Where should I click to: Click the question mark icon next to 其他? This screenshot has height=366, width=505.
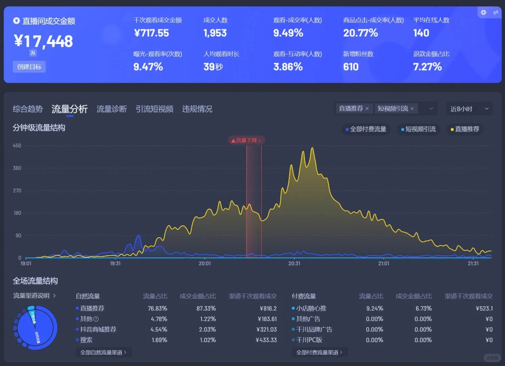96,319
